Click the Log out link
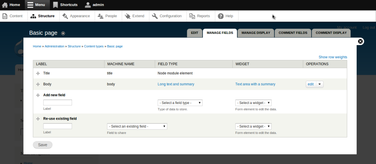This screenshot has height=164, width=376. coord(369,28)
